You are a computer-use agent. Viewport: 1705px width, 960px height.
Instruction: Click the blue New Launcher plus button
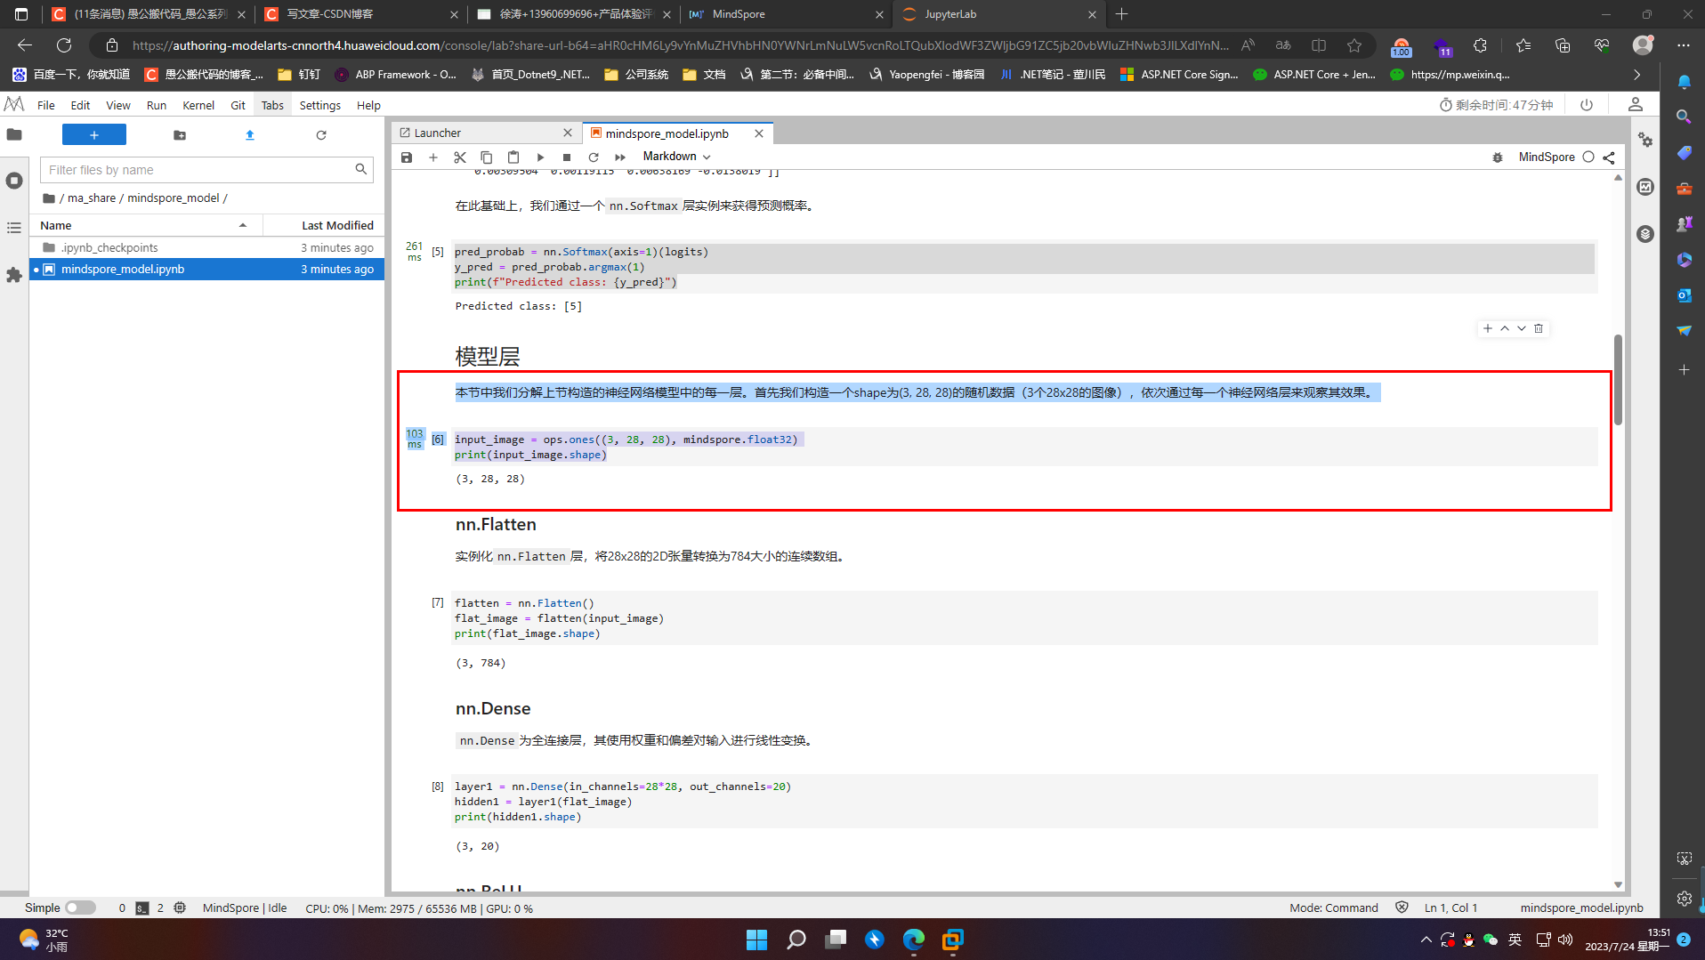point(94,134)
